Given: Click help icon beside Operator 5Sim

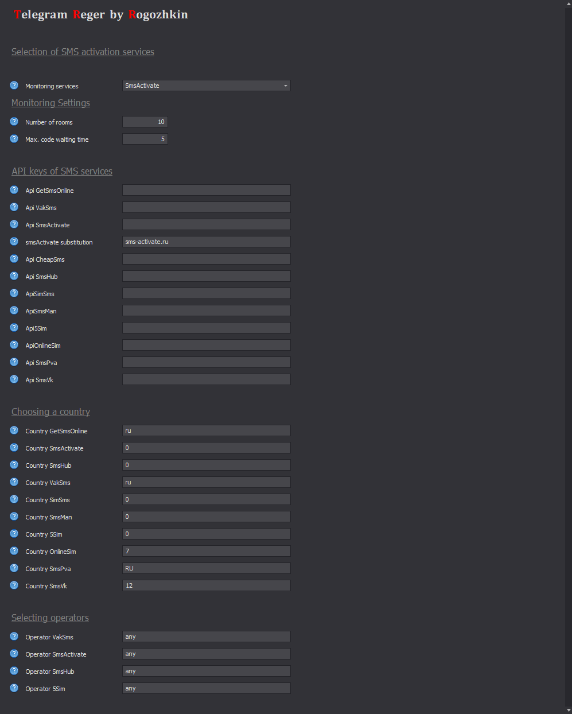Looking at the screenshot, I should tap(14, 688).
